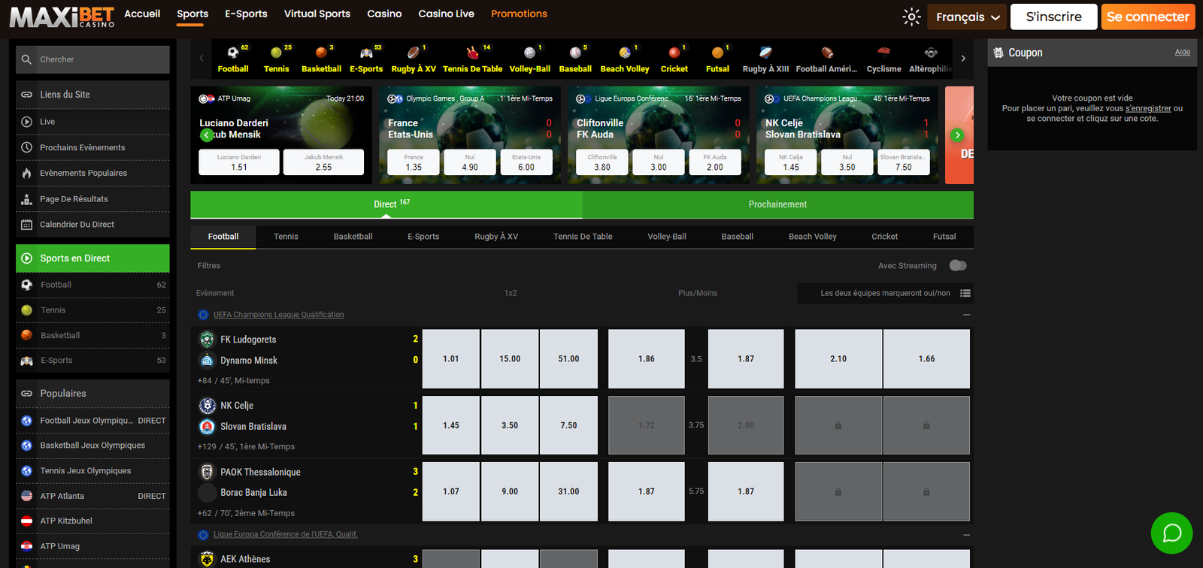1203x568 pixels.
Task: Open Rugby À XIII icon in carousel
Action: [765, 53]
